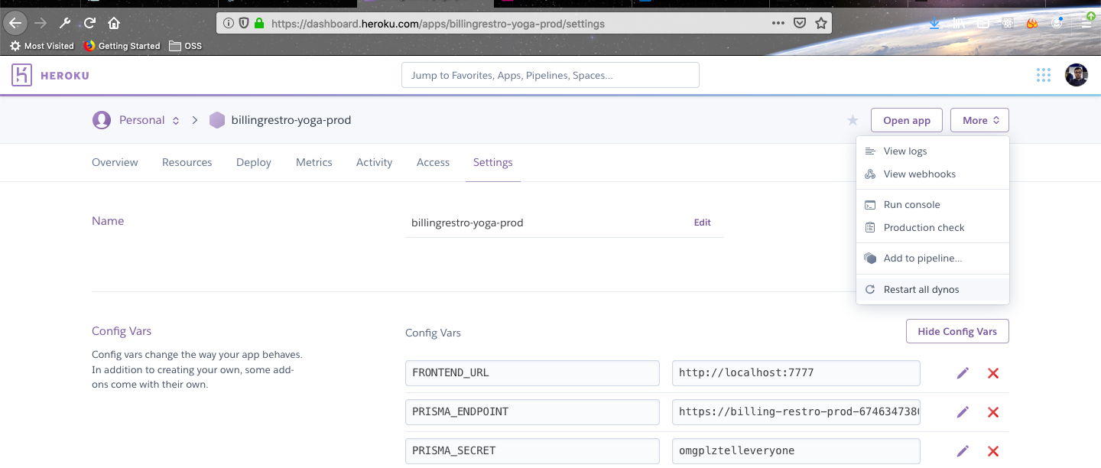
Task: Choose Production check menu item
Action: [x=933, y=228]
